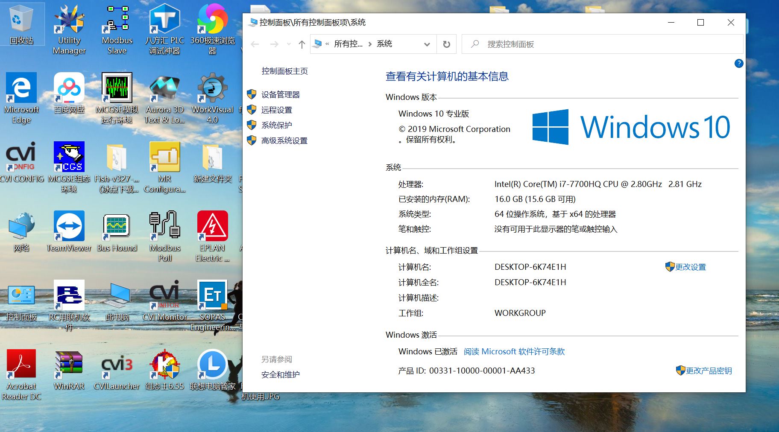The height and width of the screenshot is (432, 779).
Task: Click the refresh button beside address bar
Action: click(446, 44)
